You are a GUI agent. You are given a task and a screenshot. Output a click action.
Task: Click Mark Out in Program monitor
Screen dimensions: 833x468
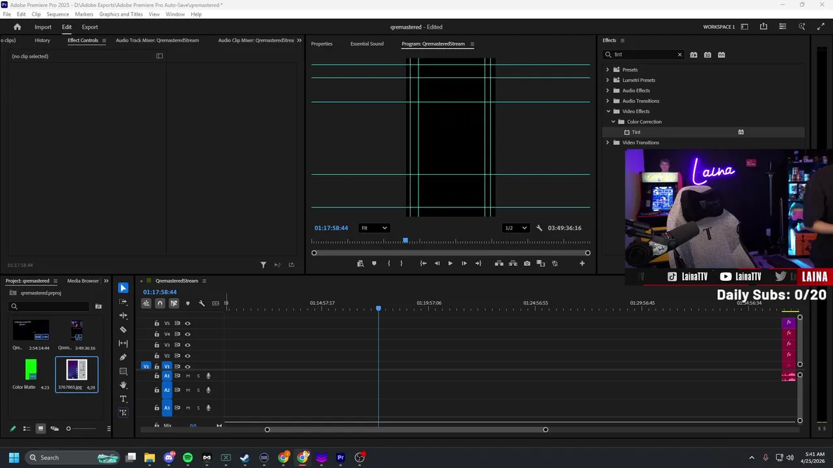pyautogui.click(x=401, y=263)
